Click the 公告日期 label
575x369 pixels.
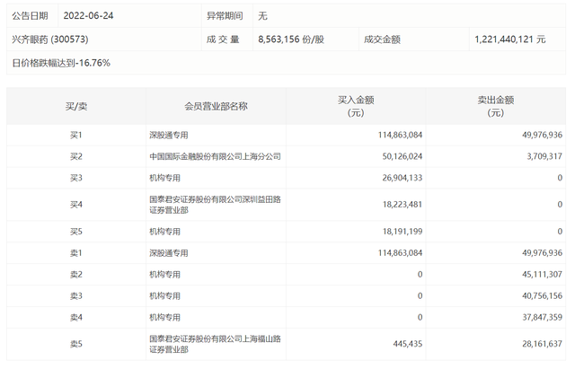click(x=30, y=16)
